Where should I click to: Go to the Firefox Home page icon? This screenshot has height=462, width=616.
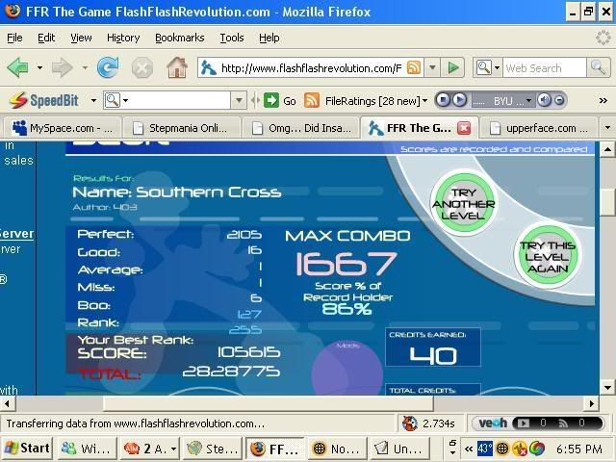176,68
